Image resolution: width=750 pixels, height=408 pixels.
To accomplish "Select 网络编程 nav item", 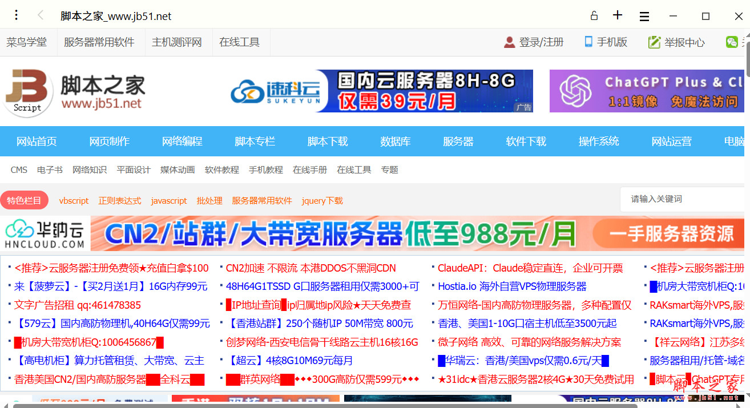I will (x=182, y=142).
